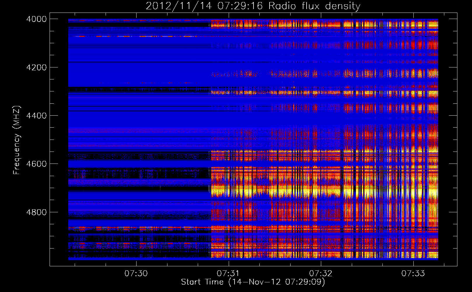Click the 'Frequency (MHZ)' y-axis label

[x=17, y=140]
